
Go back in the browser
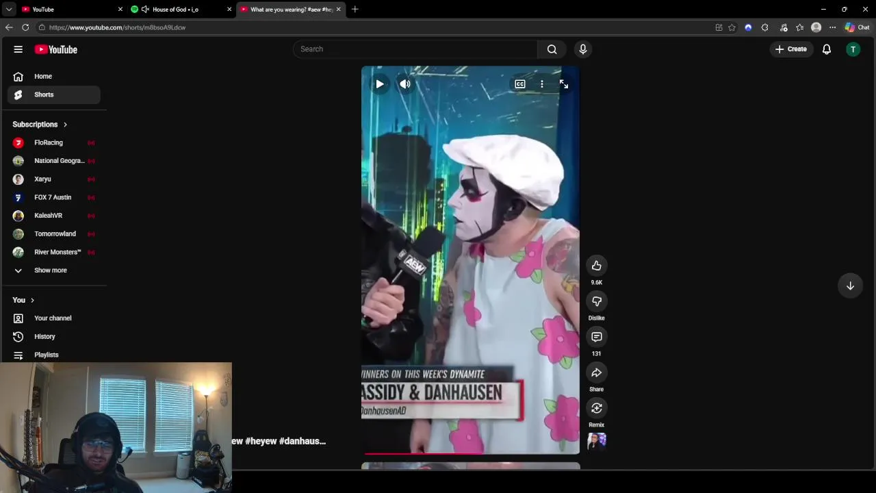point(9,27)
